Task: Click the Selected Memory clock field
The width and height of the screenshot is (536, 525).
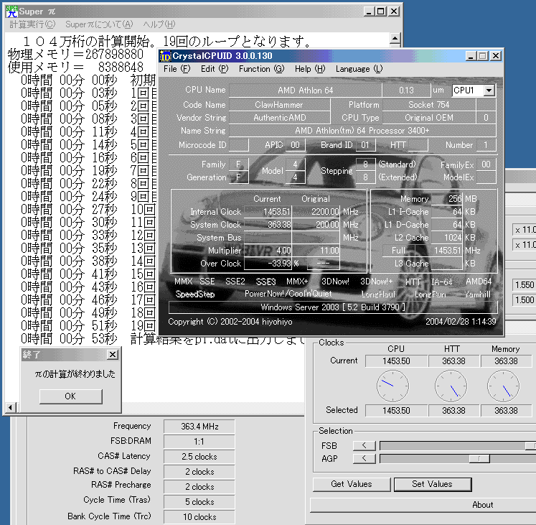Action: (x=506, y=410)
